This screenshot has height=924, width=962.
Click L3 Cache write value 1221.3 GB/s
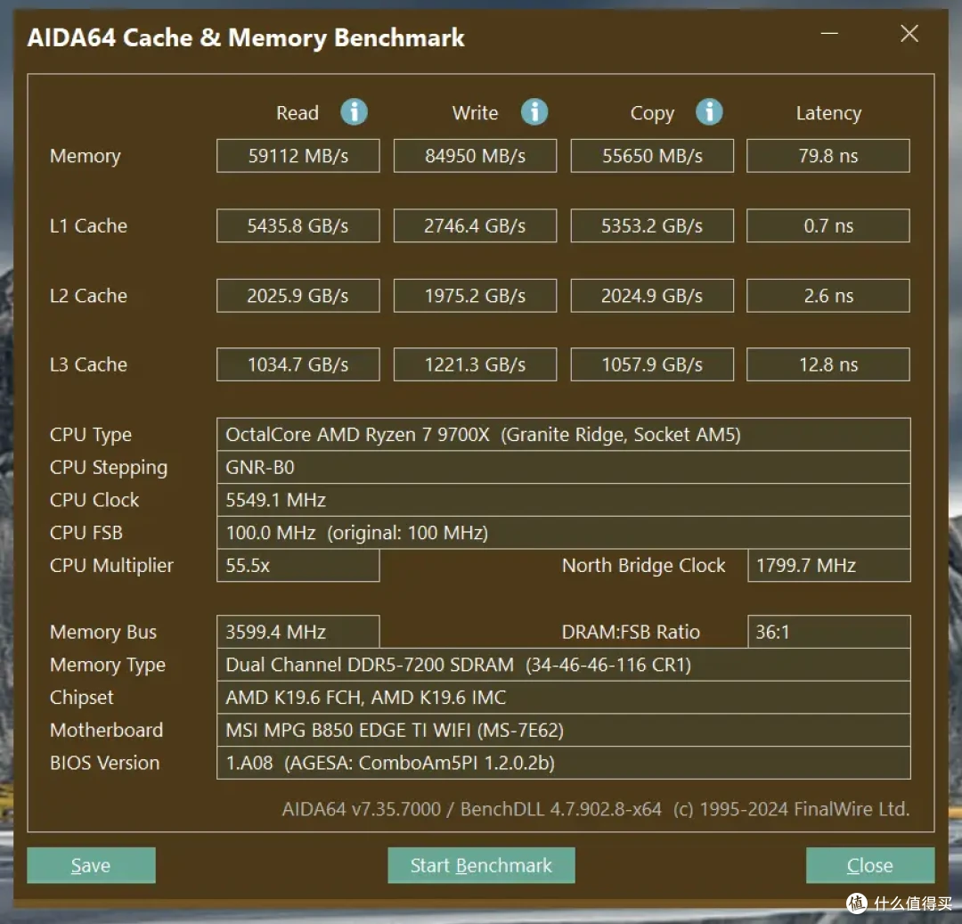point(475,364)
